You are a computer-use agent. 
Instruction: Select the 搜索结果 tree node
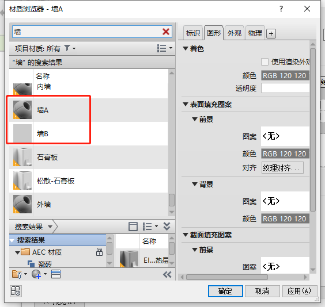tap(58, 240)
